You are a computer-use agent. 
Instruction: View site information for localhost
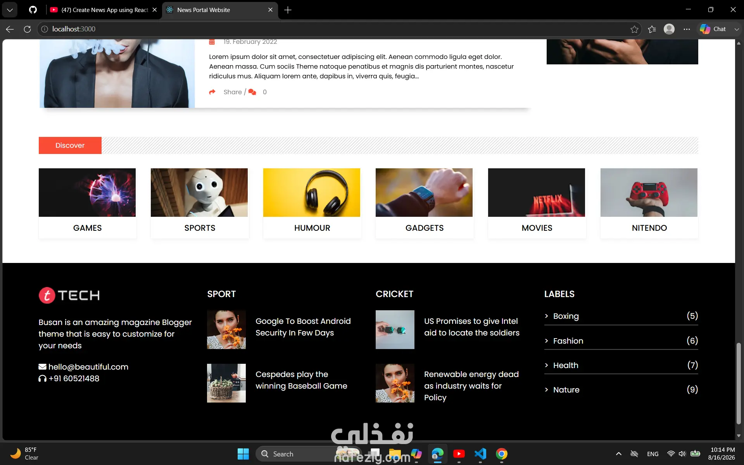coord(45,29)
